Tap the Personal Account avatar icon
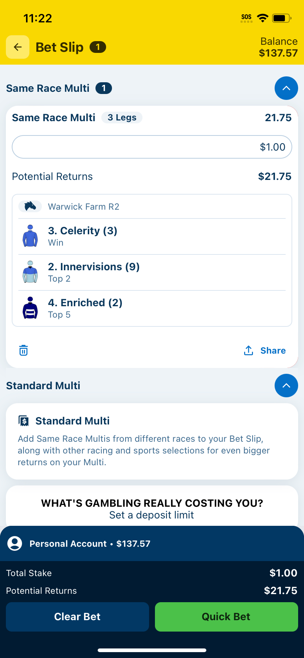Screen dimensions: 304x658 click(x=15, y=543)
